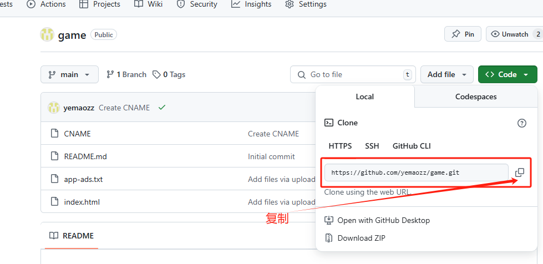Click the terminal icon beside Clone heading
The width and height of the screenshot is (543, 264).
coord(329,123)
